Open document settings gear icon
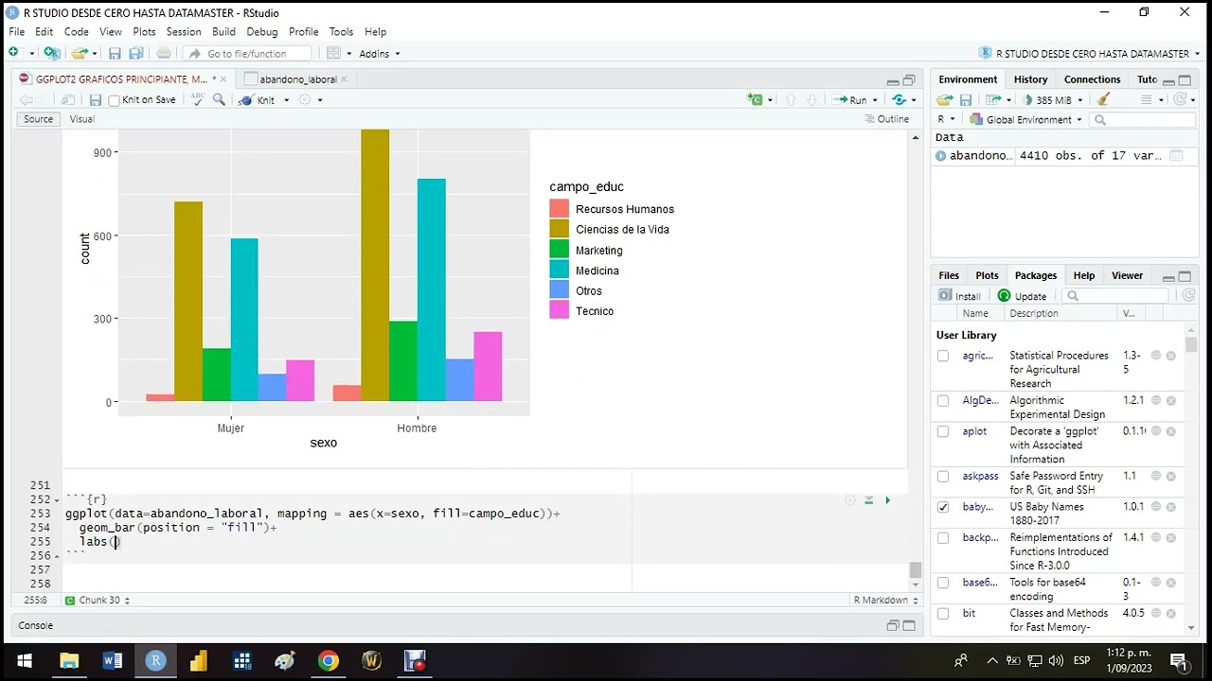Screen dimensions: 1212x681 [305, 99]
